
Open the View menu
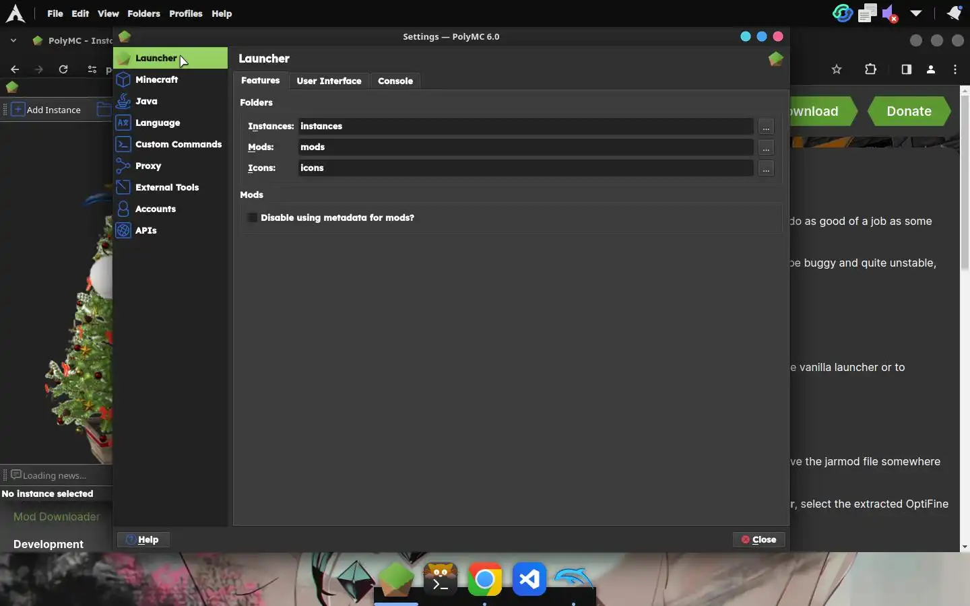pyautogui.click(x=108, y=13)
